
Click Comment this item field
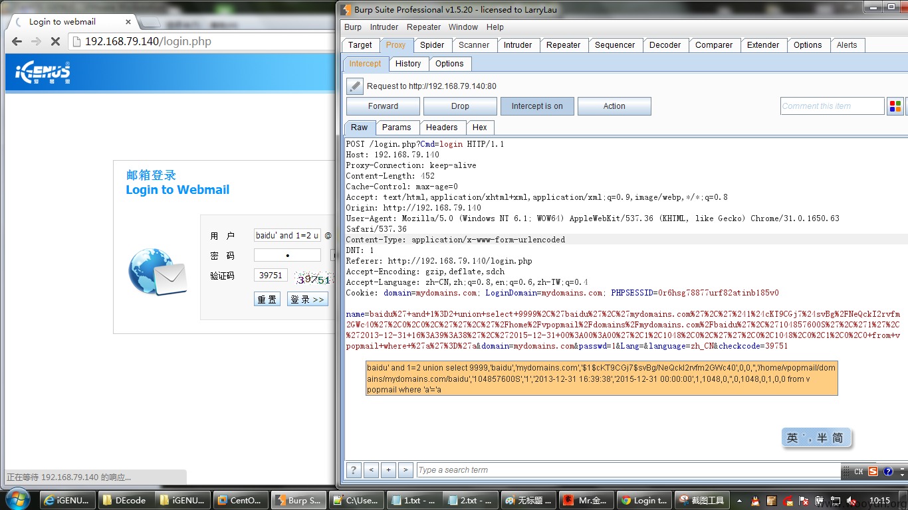pyautogui.click(x=832, y=106)
